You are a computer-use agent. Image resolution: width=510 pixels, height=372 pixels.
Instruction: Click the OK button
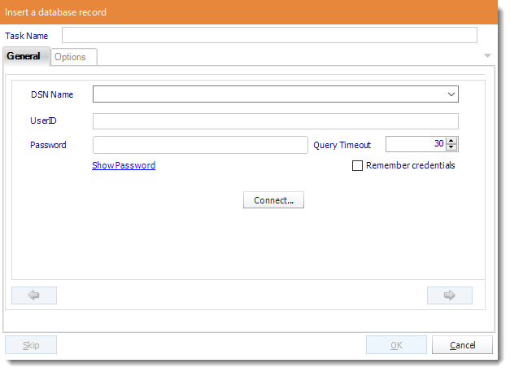[x=396, y=345]
